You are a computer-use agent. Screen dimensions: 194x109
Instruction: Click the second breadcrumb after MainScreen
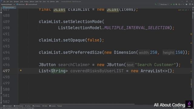tap(32, 4)
